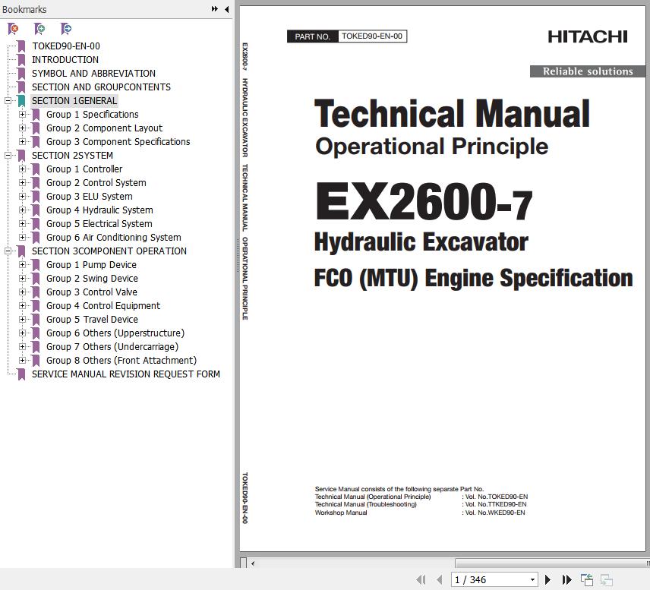Click the horizontal scrollbar under the document

[448, 563]
